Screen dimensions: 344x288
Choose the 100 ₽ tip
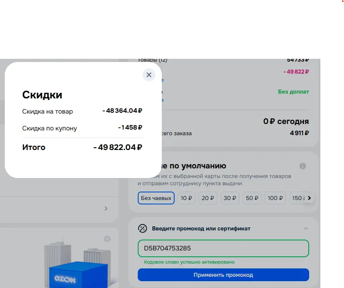click(x=276, y=198)
